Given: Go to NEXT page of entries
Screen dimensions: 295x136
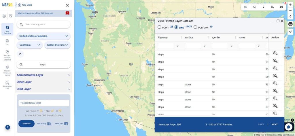Looking at the screenshot, I should click(x=275, y=125).
